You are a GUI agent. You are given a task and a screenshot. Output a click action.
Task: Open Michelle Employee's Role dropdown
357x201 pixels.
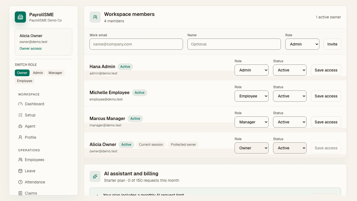pyautogui.click(x=252, y=96)
